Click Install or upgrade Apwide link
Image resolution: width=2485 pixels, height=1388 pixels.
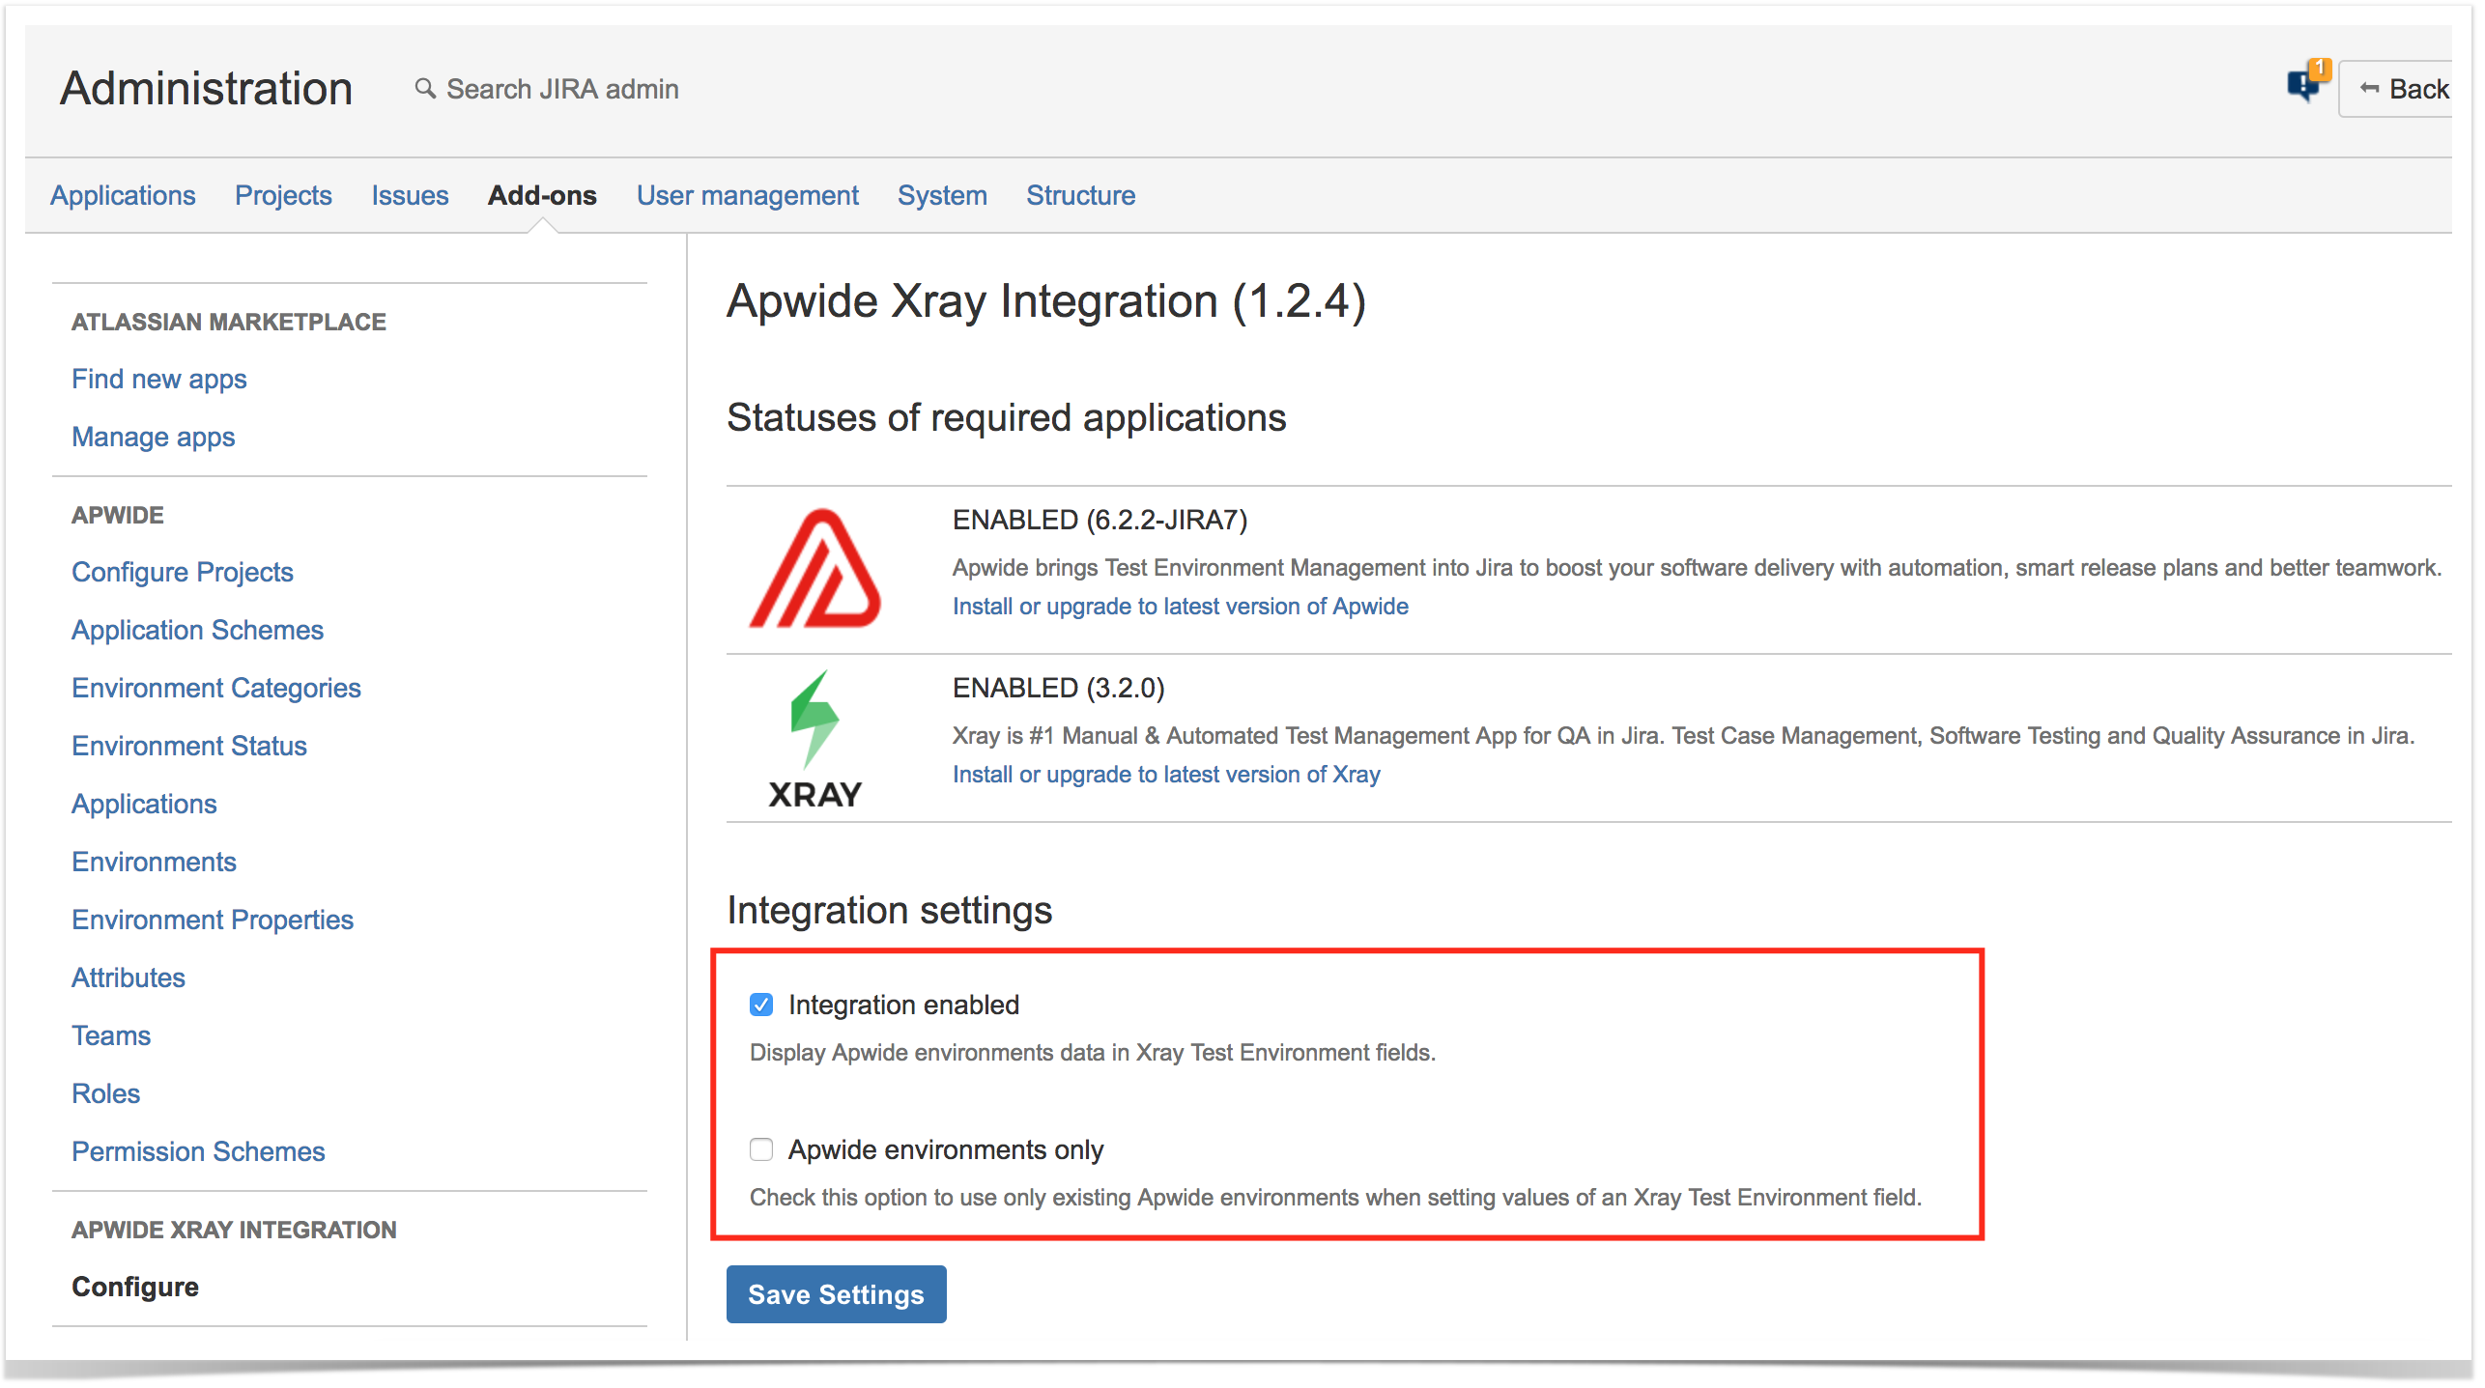tap(1180, 606)
